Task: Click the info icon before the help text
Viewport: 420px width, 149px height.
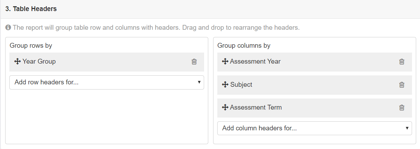Action: 8,27
